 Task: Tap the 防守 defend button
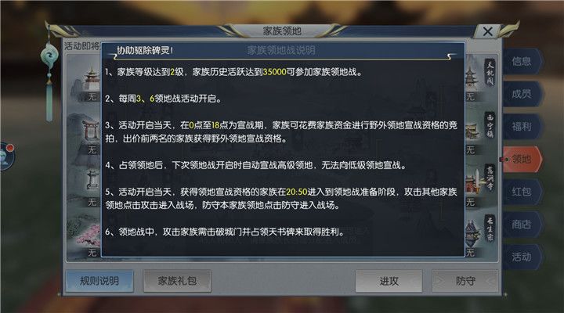pyautogui.click(x=465, y=281)
